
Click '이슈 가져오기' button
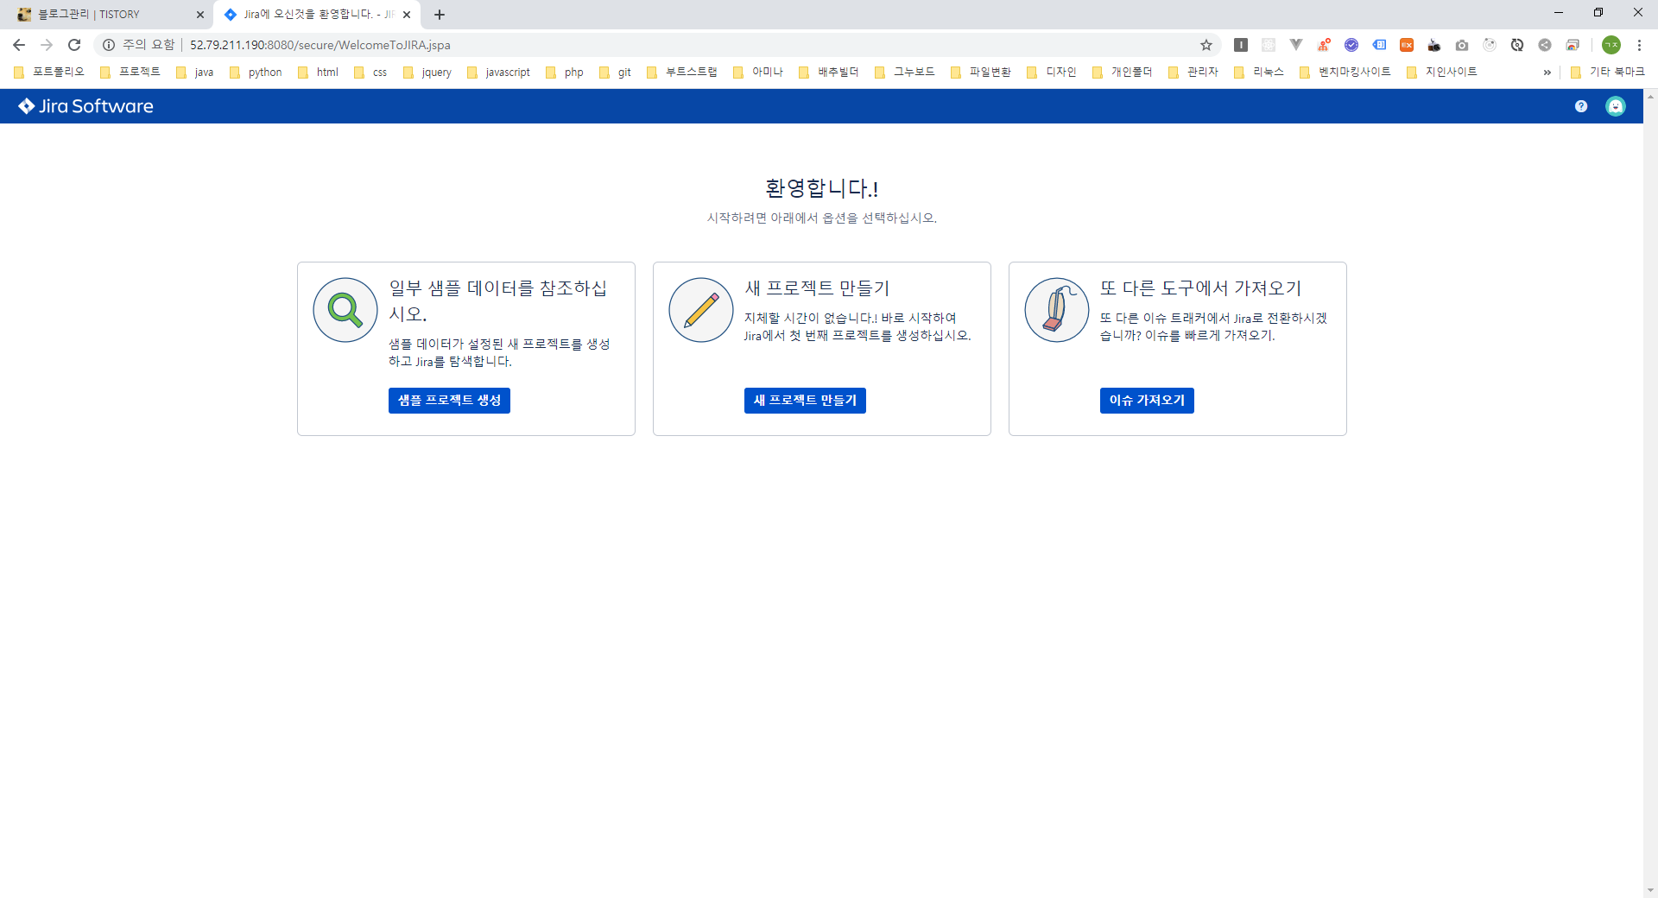(1147, 401)
